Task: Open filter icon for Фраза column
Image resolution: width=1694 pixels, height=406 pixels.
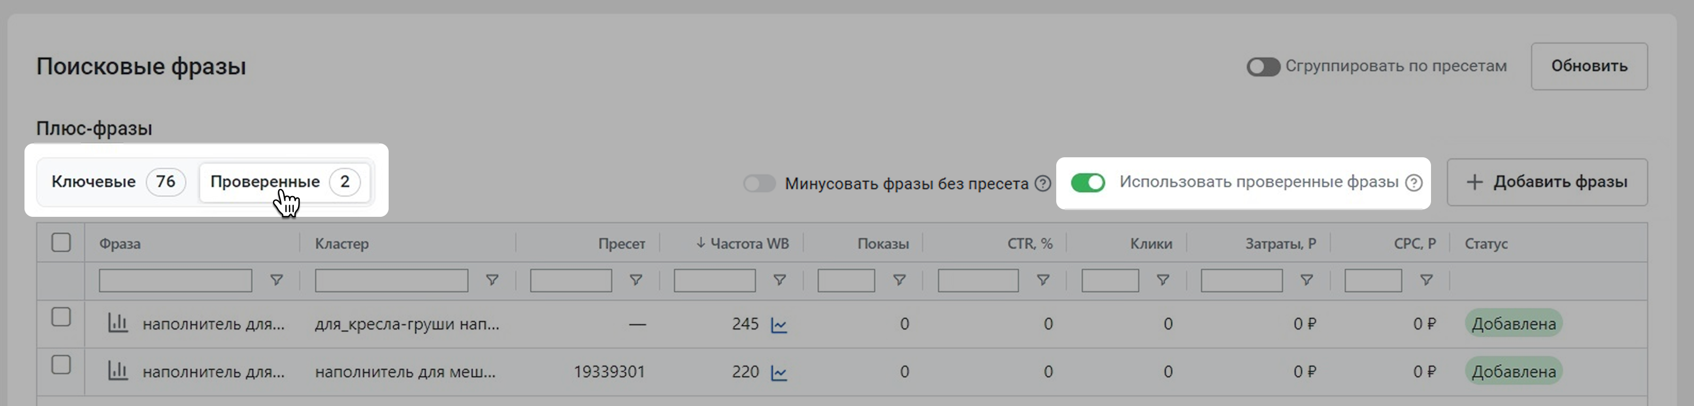Action: (x=277, y=281)
